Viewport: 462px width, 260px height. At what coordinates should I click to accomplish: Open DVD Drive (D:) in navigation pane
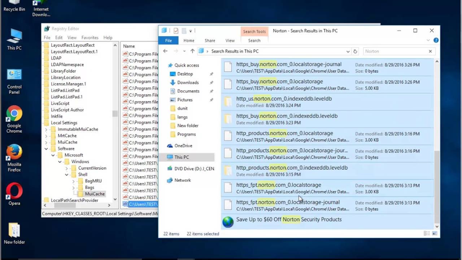pos(194,169)
